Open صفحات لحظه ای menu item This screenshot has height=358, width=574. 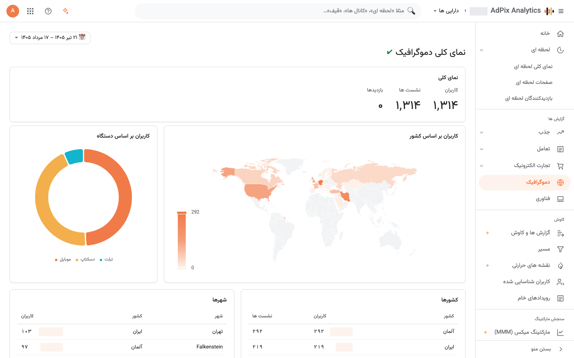(x=534, y=82)
